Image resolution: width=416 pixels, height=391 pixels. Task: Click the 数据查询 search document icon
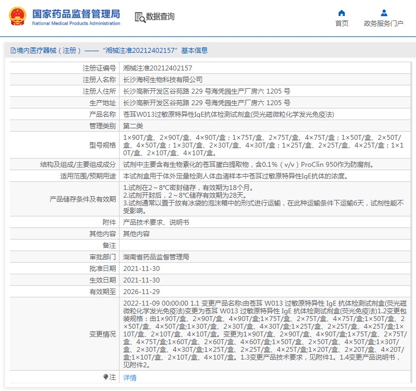click(140, 17)
